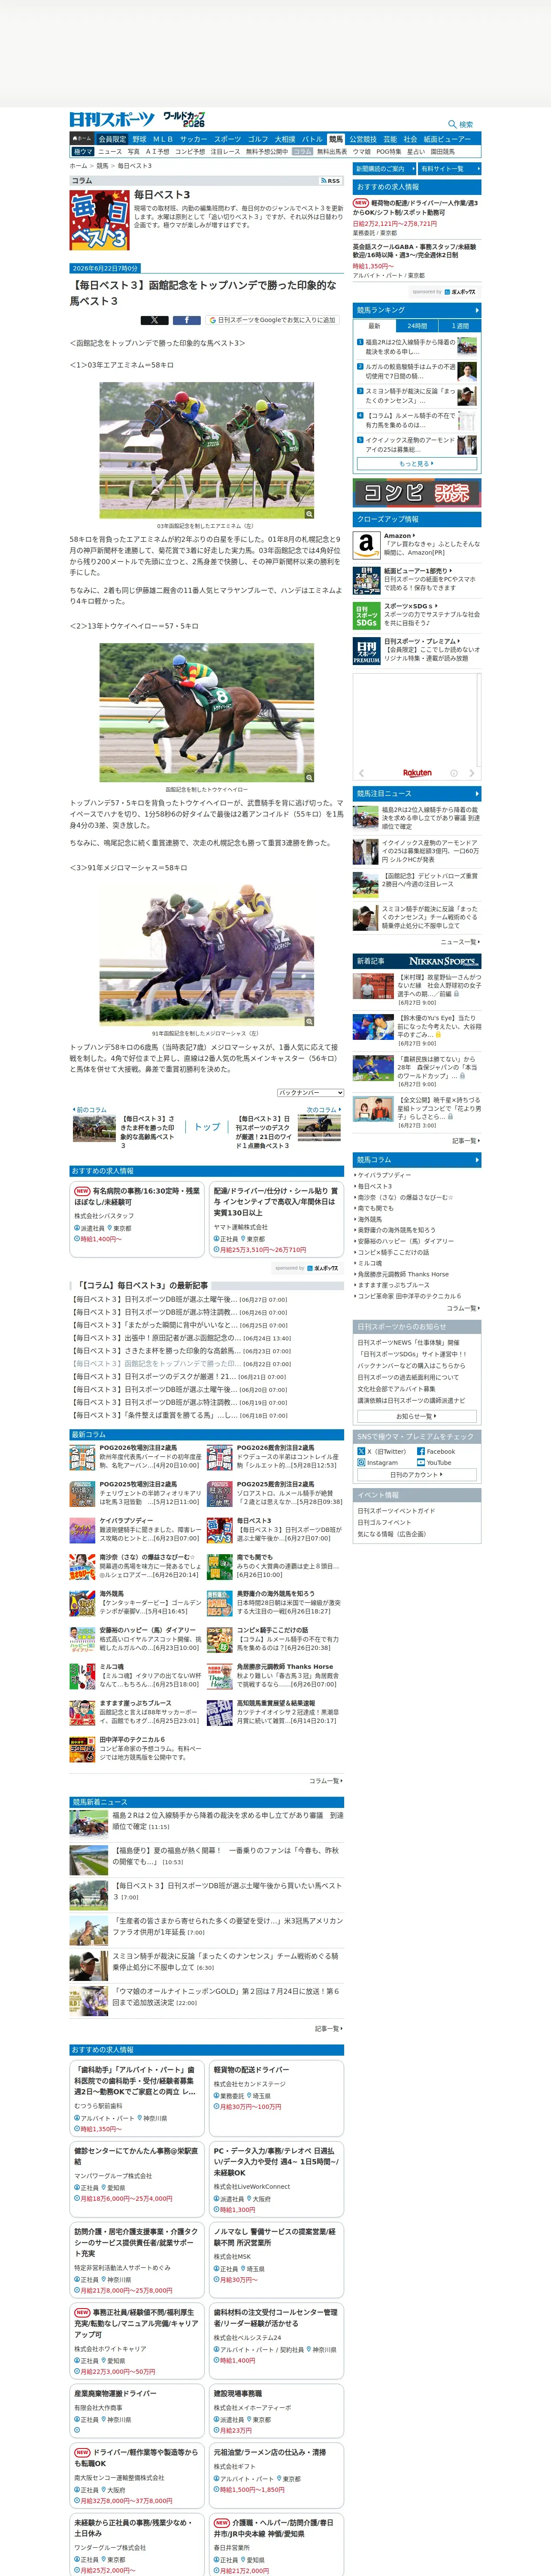Open the 紙面ビューアー navigation tab
This screenshot has height=2576, width=551.
coord(447,139)
